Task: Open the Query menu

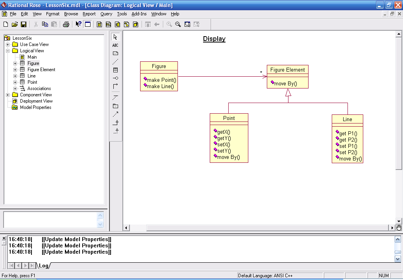Action: (106, 14)
